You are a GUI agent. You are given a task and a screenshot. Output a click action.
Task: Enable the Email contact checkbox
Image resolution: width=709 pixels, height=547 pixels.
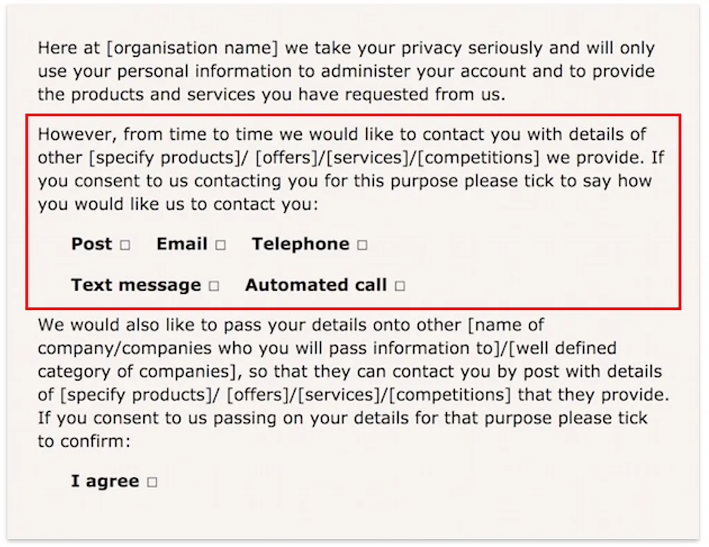click(x=220, y=245)
